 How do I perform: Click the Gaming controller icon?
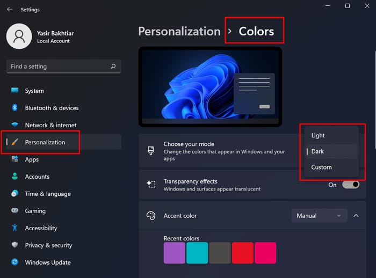(x=15, y=210)
